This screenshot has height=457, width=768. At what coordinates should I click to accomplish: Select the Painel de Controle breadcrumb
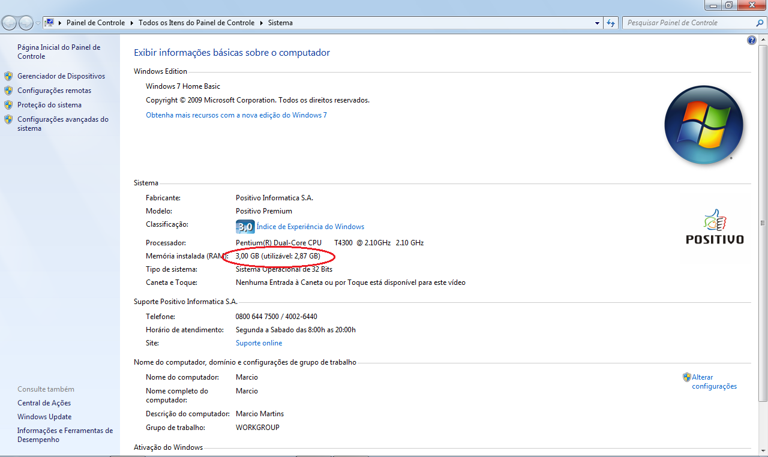[95, 23]
